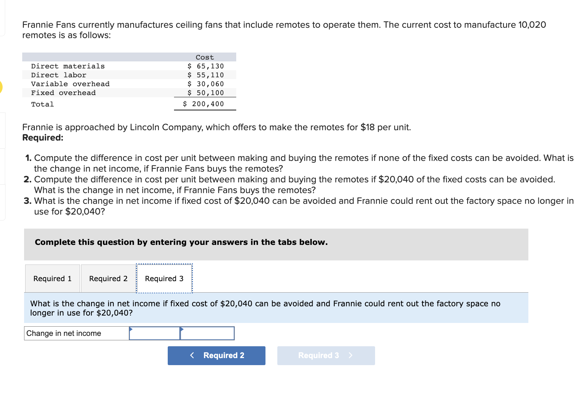This screenshot has height=401, width=585.
Task: Click the Fixed overhead cost value $50,100
Action: tap(205, 92)
